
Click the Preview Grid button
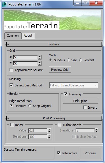60,70
